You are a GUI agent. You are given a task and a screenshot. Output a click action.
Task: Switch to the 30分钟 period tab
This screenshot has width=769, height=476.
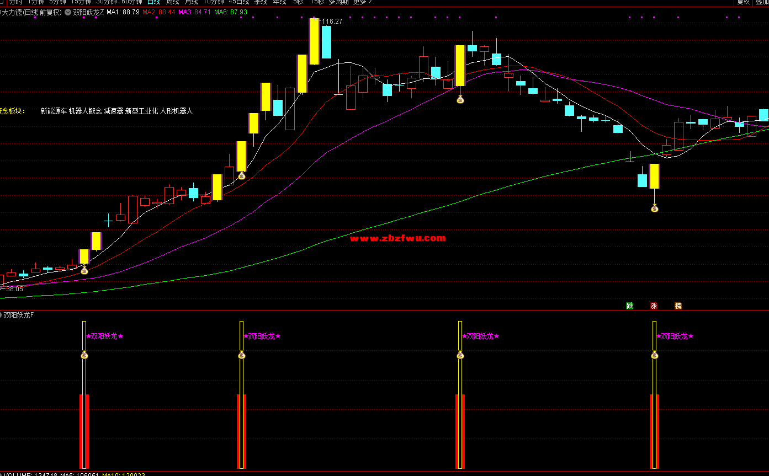pos(107,2)
